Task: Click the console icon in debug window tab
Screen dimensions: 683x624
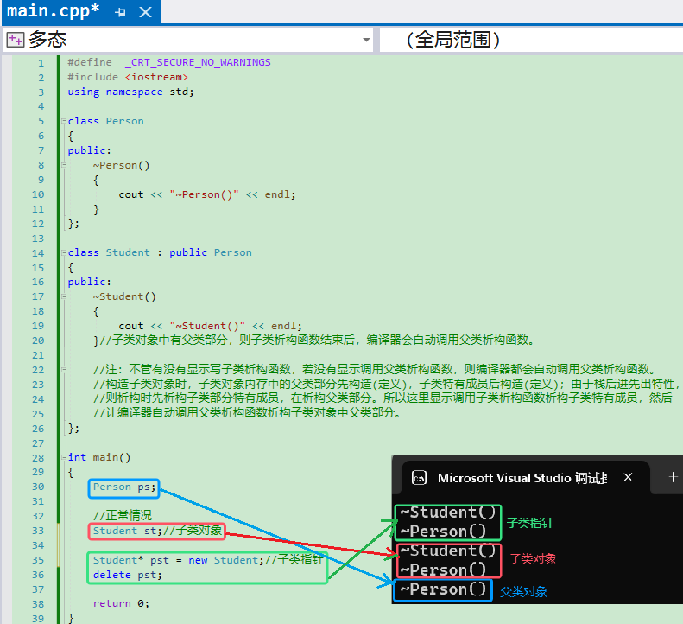Action: click(x=419, y=478)
